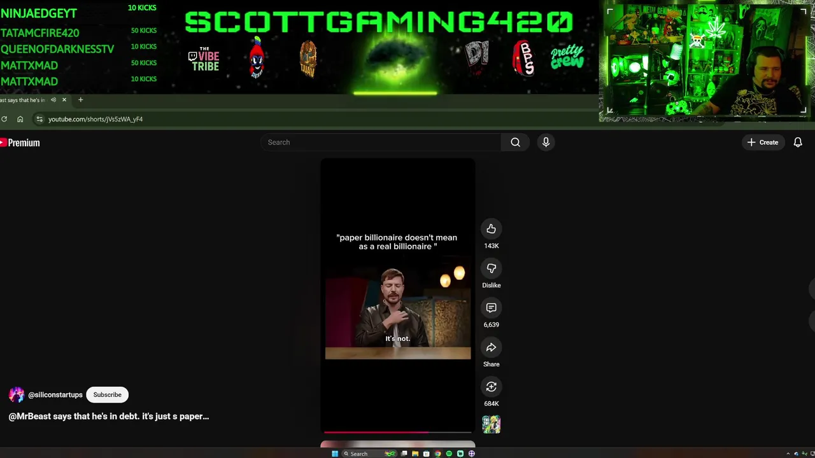This screenshot has width=815, height=458.
Task: Click the browser home button
Action: coord(20,119)
